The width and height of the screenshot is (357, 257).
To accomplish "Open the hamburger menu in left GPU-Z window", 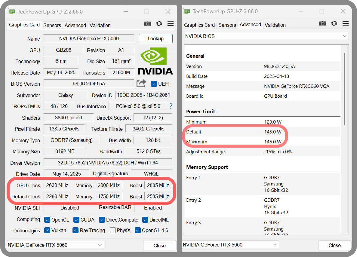I will (171, 23).
